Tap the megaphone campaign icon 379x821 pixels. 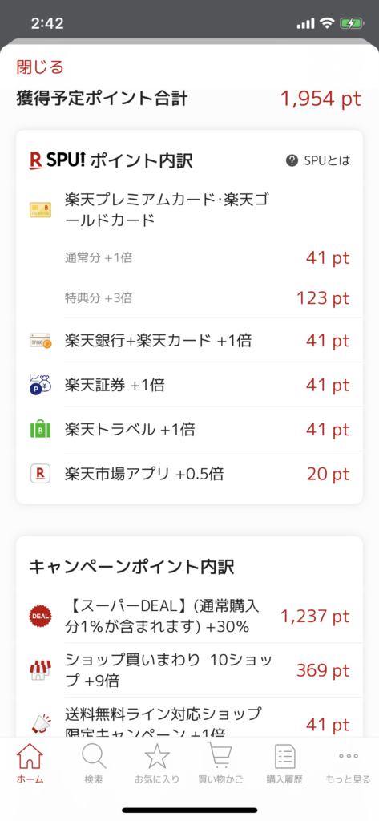click(40, 724)
